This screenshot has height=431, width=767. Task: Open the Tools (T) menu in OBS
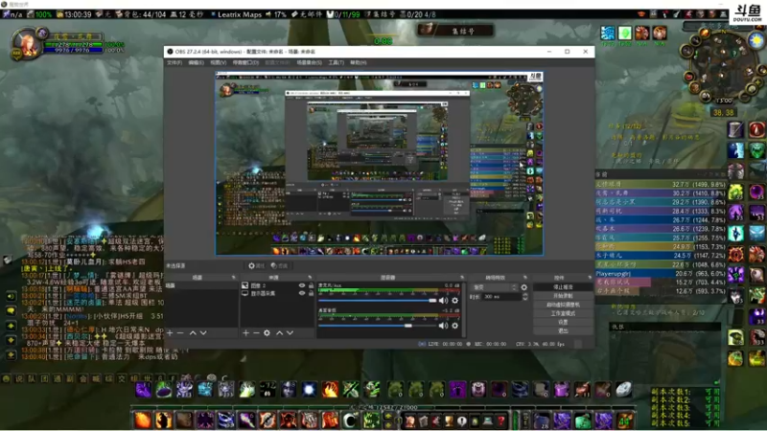(x=337, y=62)
